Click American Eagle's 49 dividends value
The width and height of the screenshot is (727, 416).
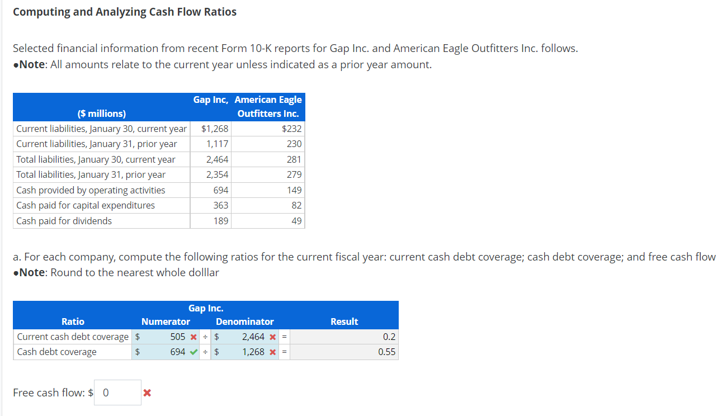(297, 221)
